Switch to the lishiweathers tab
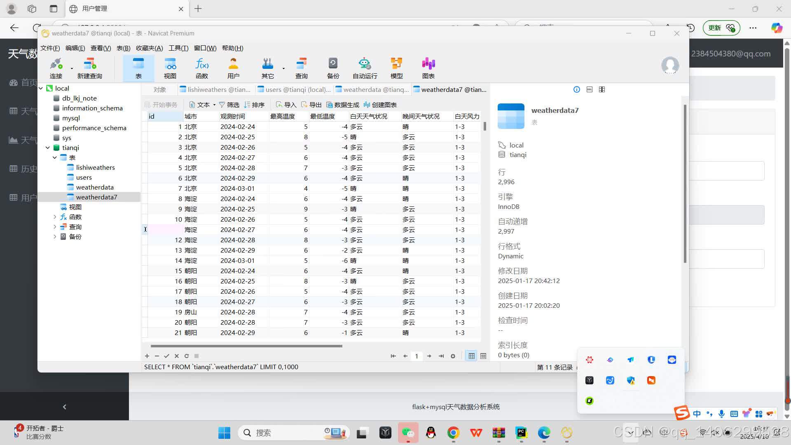 [x=215, y=89]
